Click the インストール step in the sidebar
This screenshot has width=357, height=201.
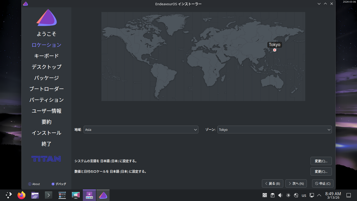pos(47,133)
